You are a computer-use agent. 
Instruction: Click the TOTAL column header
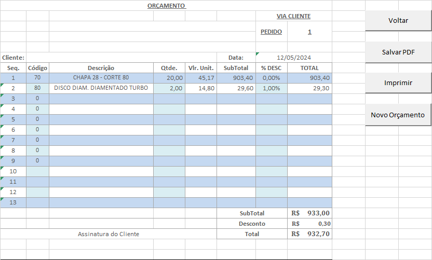pos(309,68)
